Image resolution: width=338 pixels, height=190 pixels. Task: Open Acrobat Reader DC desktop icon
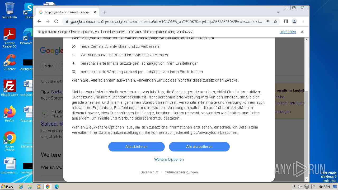(10, 38)
